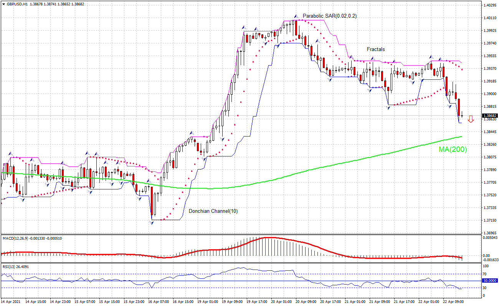Click the red down arrow signal icon
The image size is (499, 306).
coord(471,119)
